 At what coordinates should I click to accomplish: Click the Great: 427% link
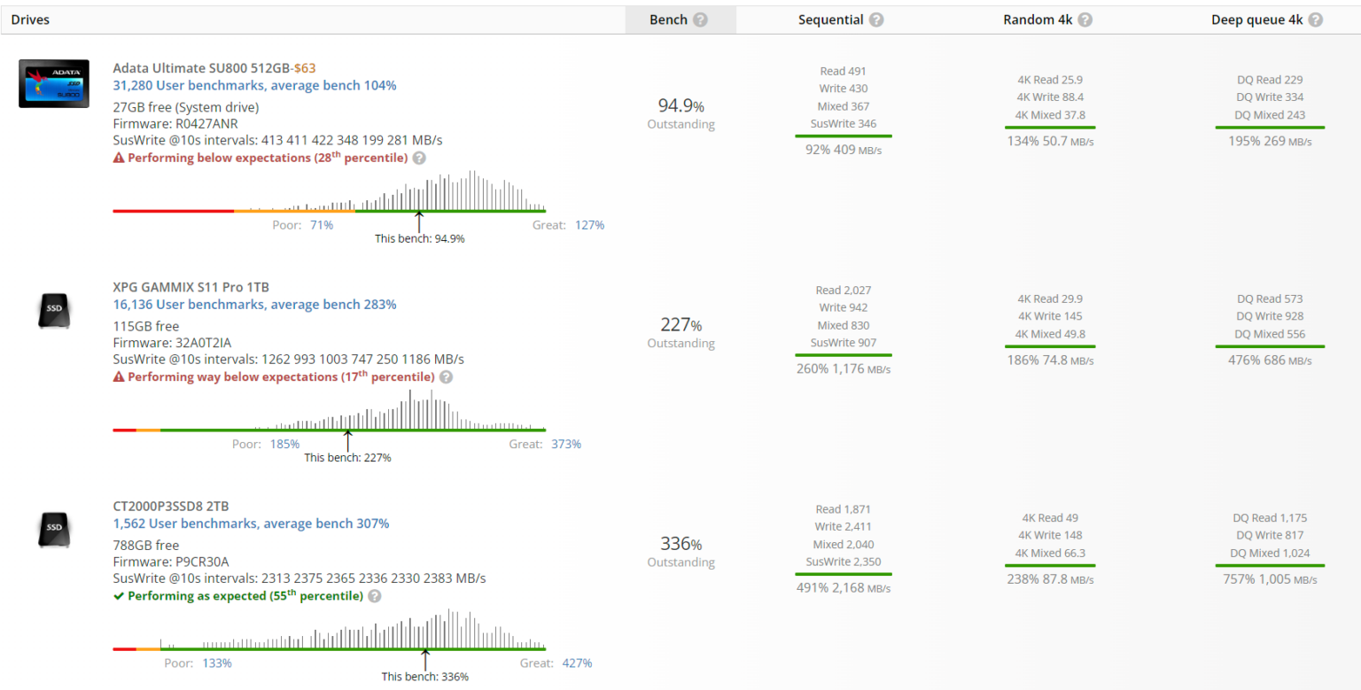click(577, 663)
